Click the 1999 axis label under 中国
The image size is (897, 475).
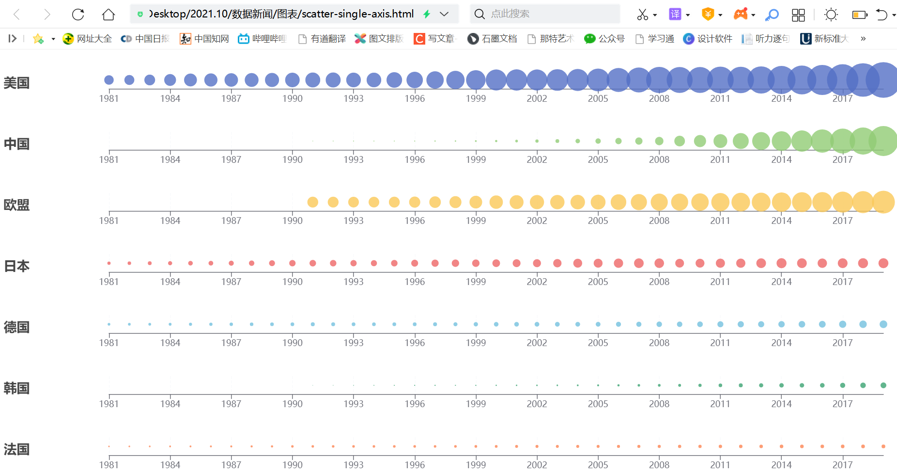pyautogui.click(x=476, y=159)
